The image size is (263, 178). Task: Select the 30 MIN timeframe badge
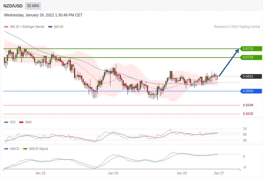pyautogui.click(x=33, y=6)
